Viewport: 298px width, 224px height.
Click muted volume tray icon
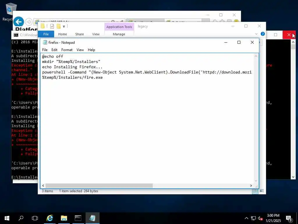[260, 218]
